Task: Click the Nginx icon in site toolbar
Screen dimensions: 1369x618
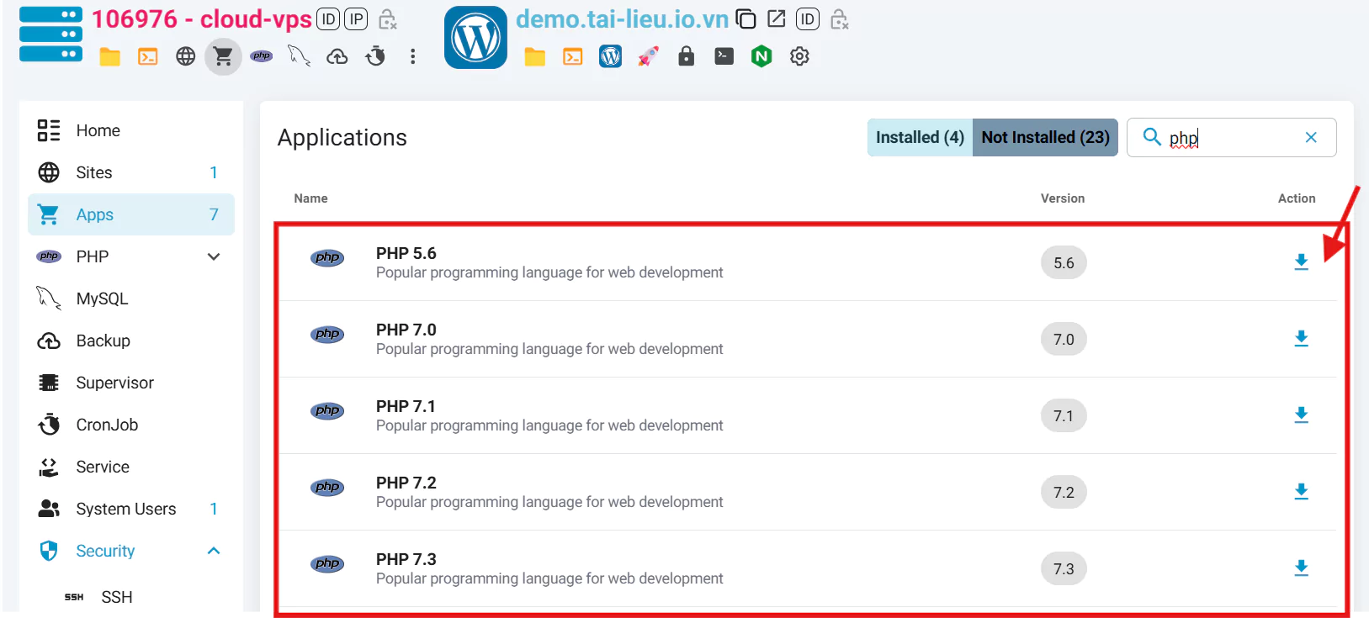Action: (x=761, y=56)
